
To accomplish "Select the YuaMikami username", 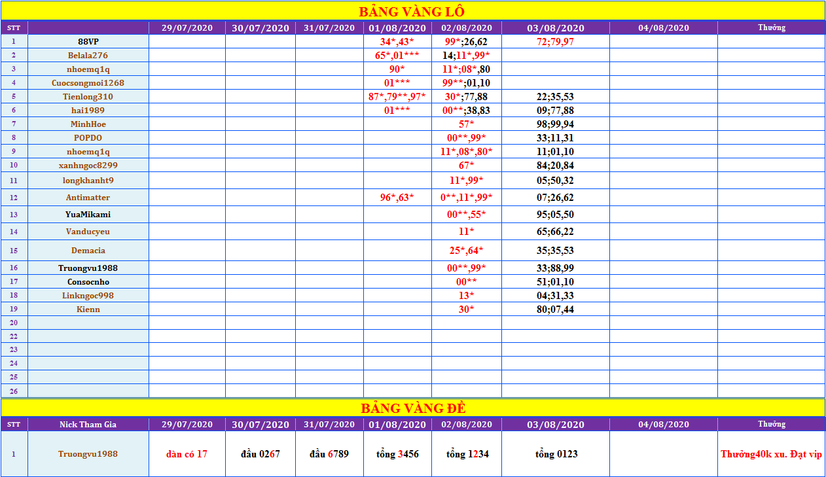I will [88, 214].
